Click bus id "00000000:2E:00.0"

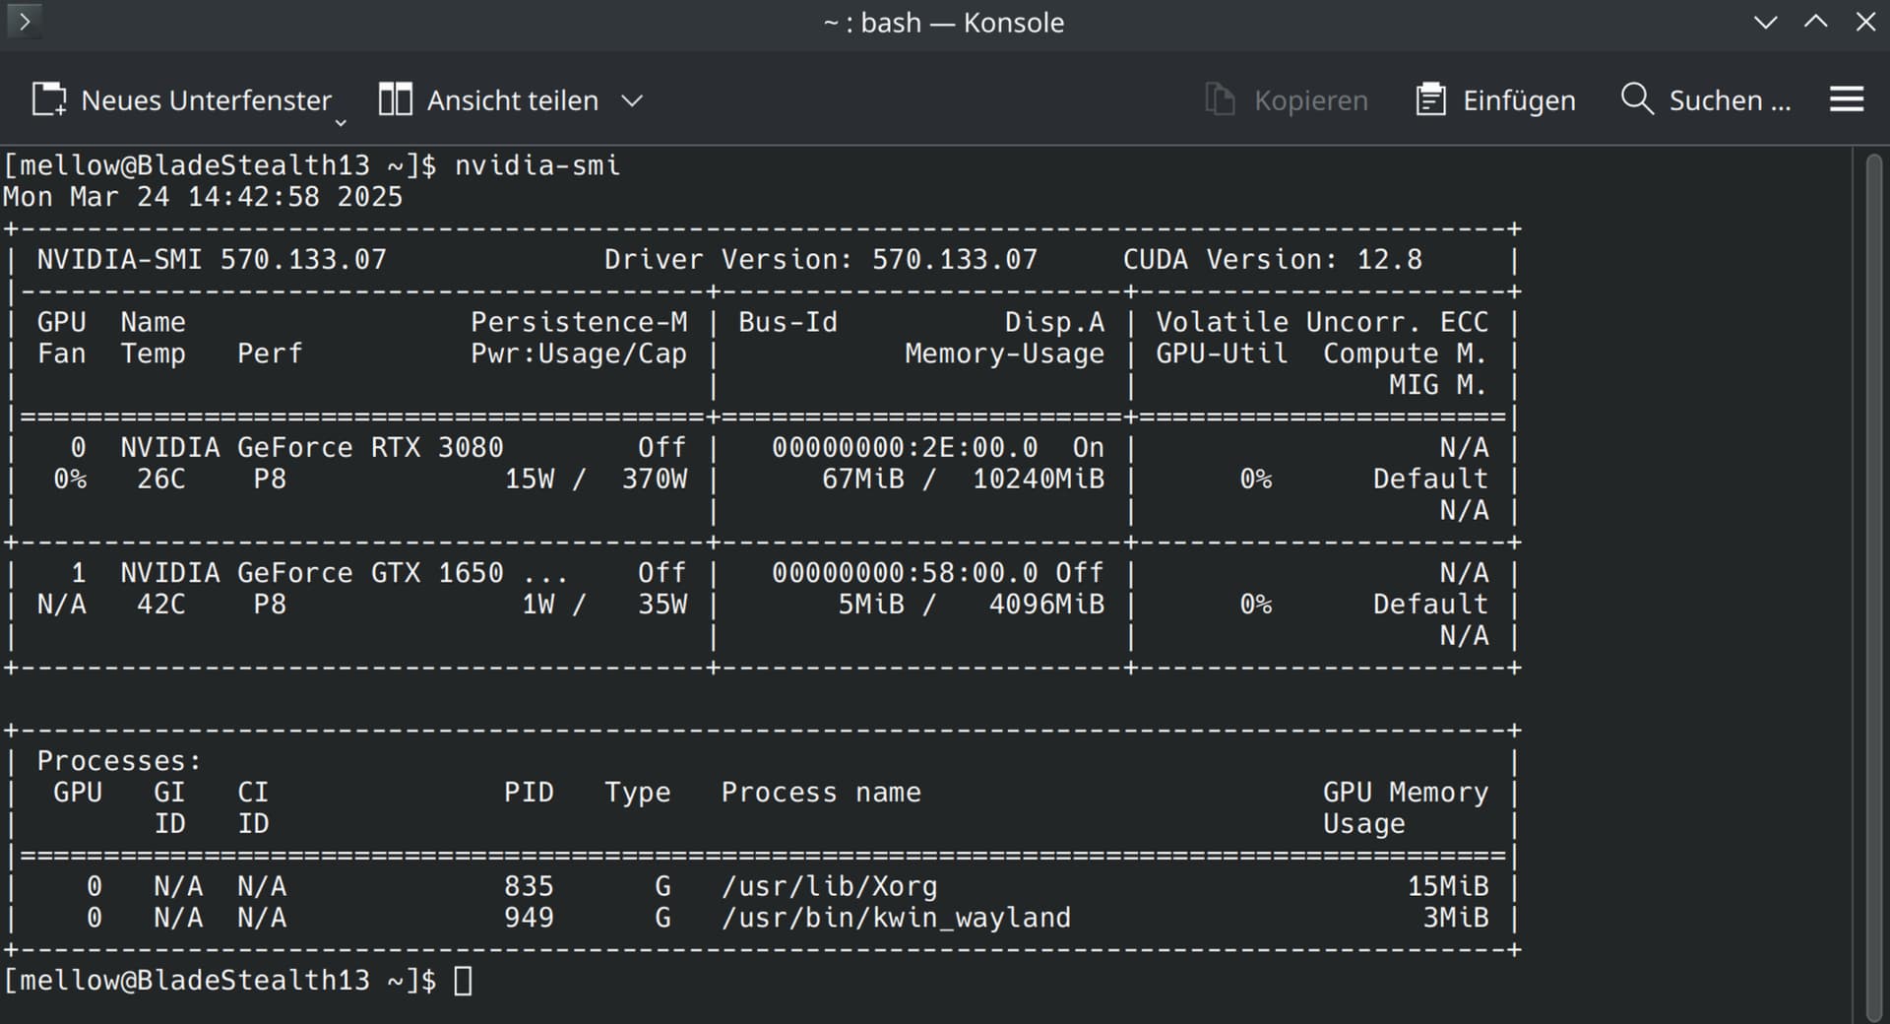coord(905,448)
